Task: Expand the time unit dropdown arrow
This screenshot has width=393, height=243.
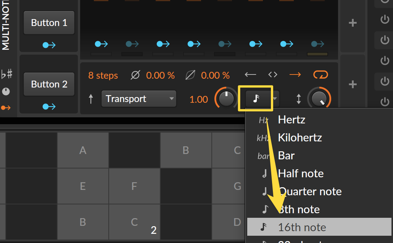Action: tap(275, 99)
